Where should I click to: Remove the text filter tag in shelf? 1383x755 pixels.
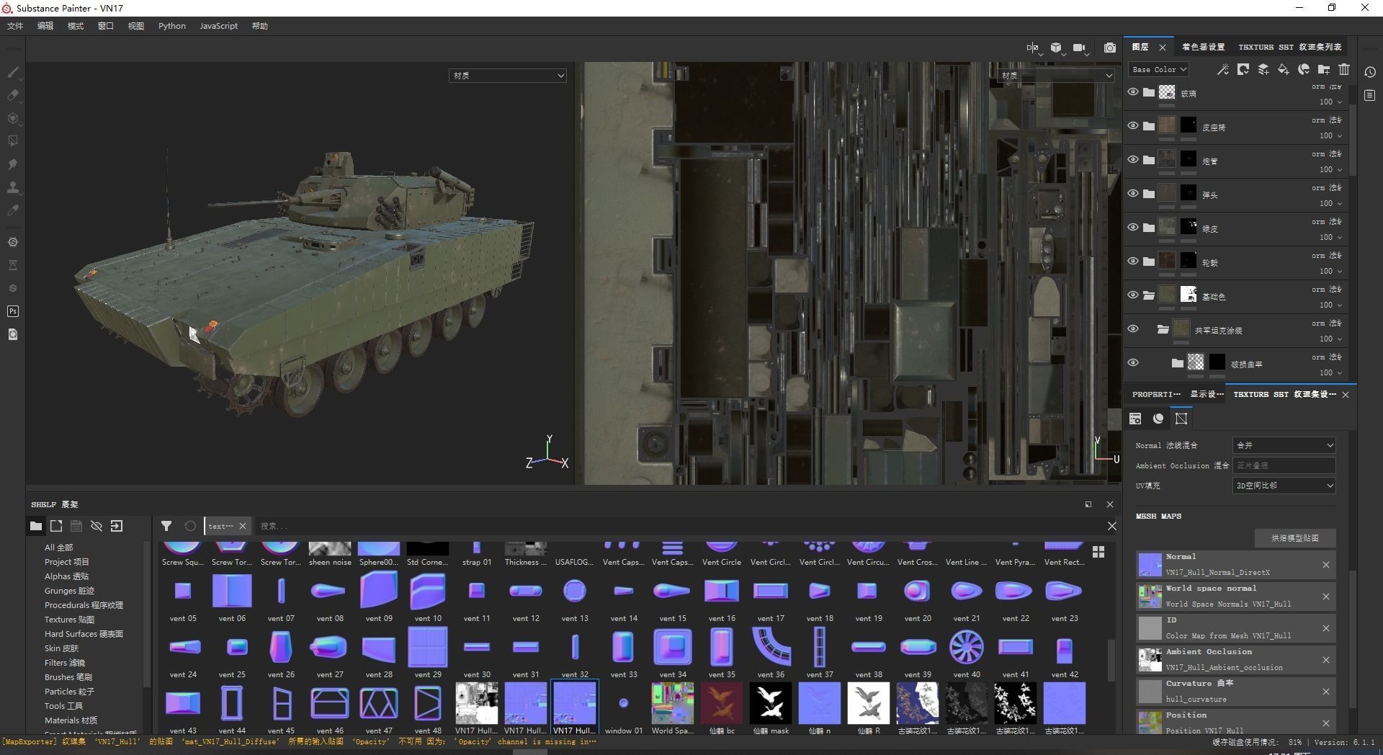[x=243, y=526]
